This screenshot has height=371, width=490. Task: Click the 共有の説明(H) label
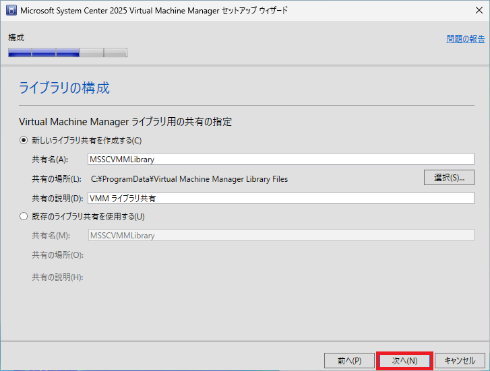[x=57, y=277]
